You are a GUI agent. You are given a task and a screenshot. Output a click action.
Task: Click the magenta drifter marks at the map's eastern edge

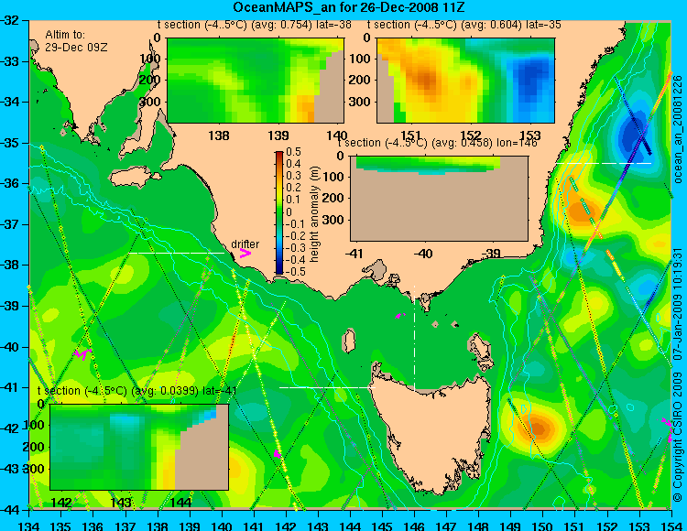point(667,430)
